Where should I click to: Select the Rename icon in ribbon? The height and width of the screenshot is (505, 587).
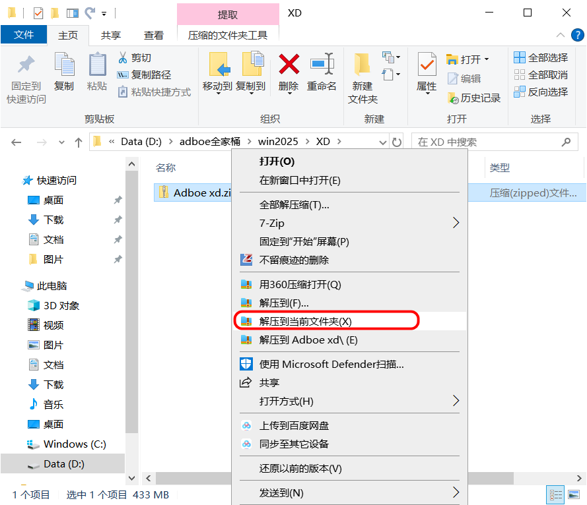click(x=322, y=64)
